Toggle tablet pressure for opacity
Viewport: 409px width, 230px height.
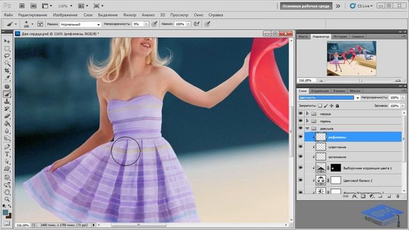coord(155,24)
